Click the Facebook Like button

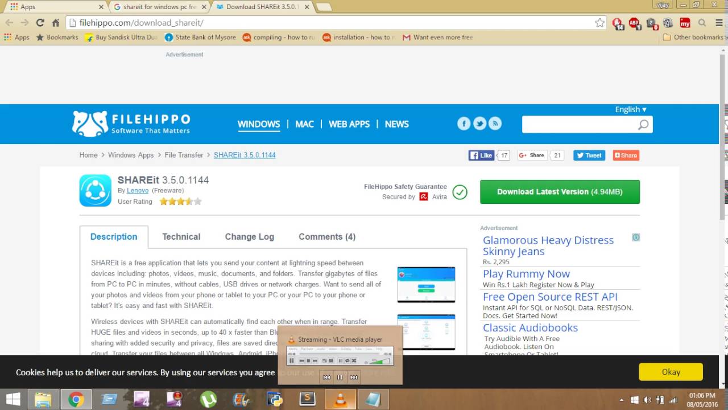(x=481, y=155)
